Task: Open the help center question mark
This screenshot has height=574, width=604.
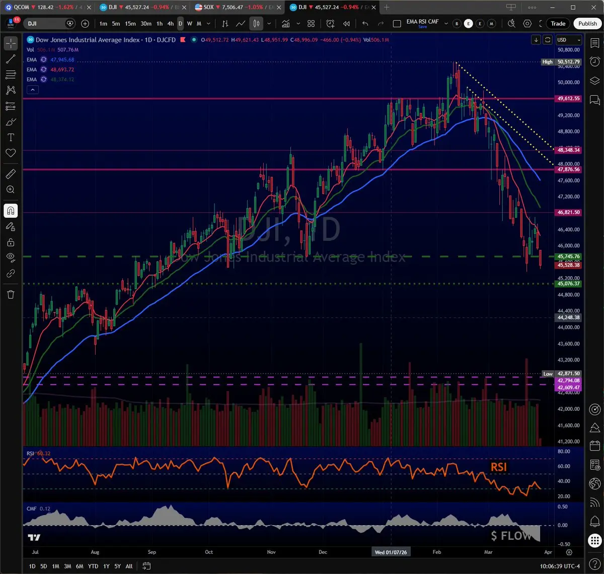Action: (594, 564)
